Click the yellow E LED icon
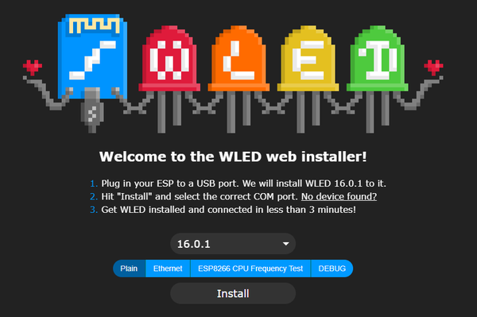The height and width of the screenshot is (317, 477). (308, 58)
